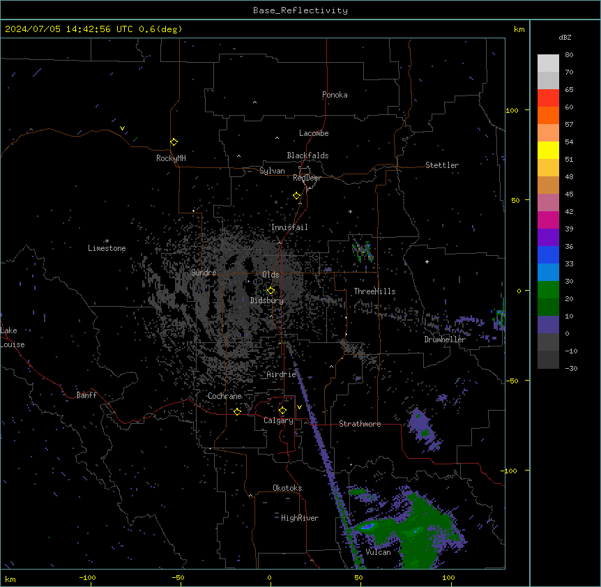Click the 0 tick on the bottom km axis

pos(269,577)
